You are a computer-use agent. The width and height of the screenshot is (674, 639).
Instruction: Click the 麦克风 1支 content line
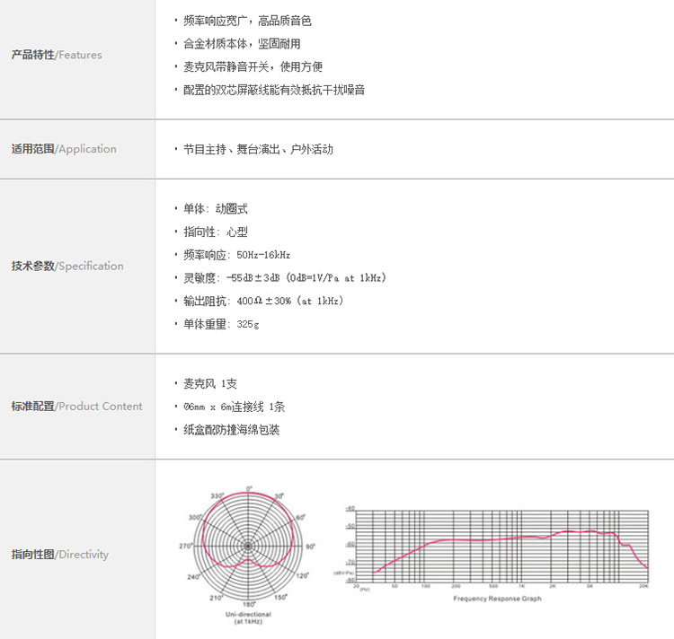(x=210, y=383)
